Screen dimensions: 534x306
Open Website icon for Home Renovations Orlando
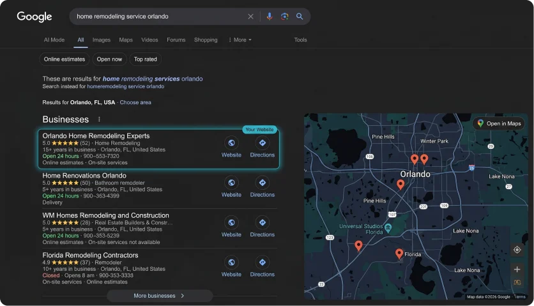coord(231,183)
